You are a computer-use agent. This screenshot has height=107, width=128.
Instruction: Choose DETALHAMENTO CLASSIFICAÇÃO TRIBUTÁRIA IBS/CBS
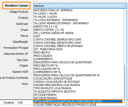pyautogui.click(x=78, y=101)
